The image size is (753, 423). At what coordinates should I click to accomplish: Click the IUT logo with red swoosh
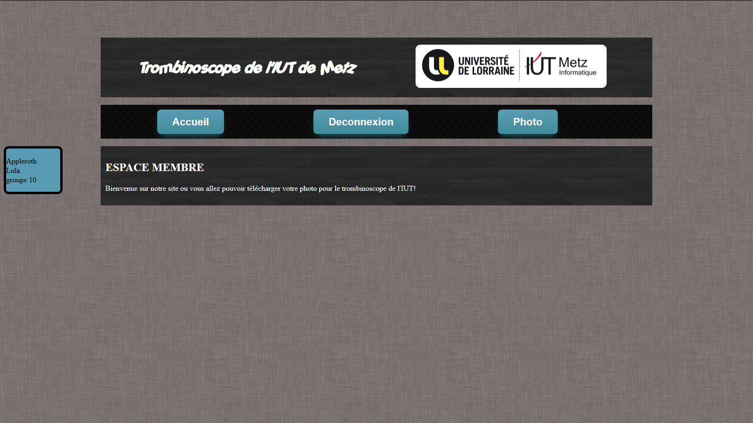[x=540, y=65]
